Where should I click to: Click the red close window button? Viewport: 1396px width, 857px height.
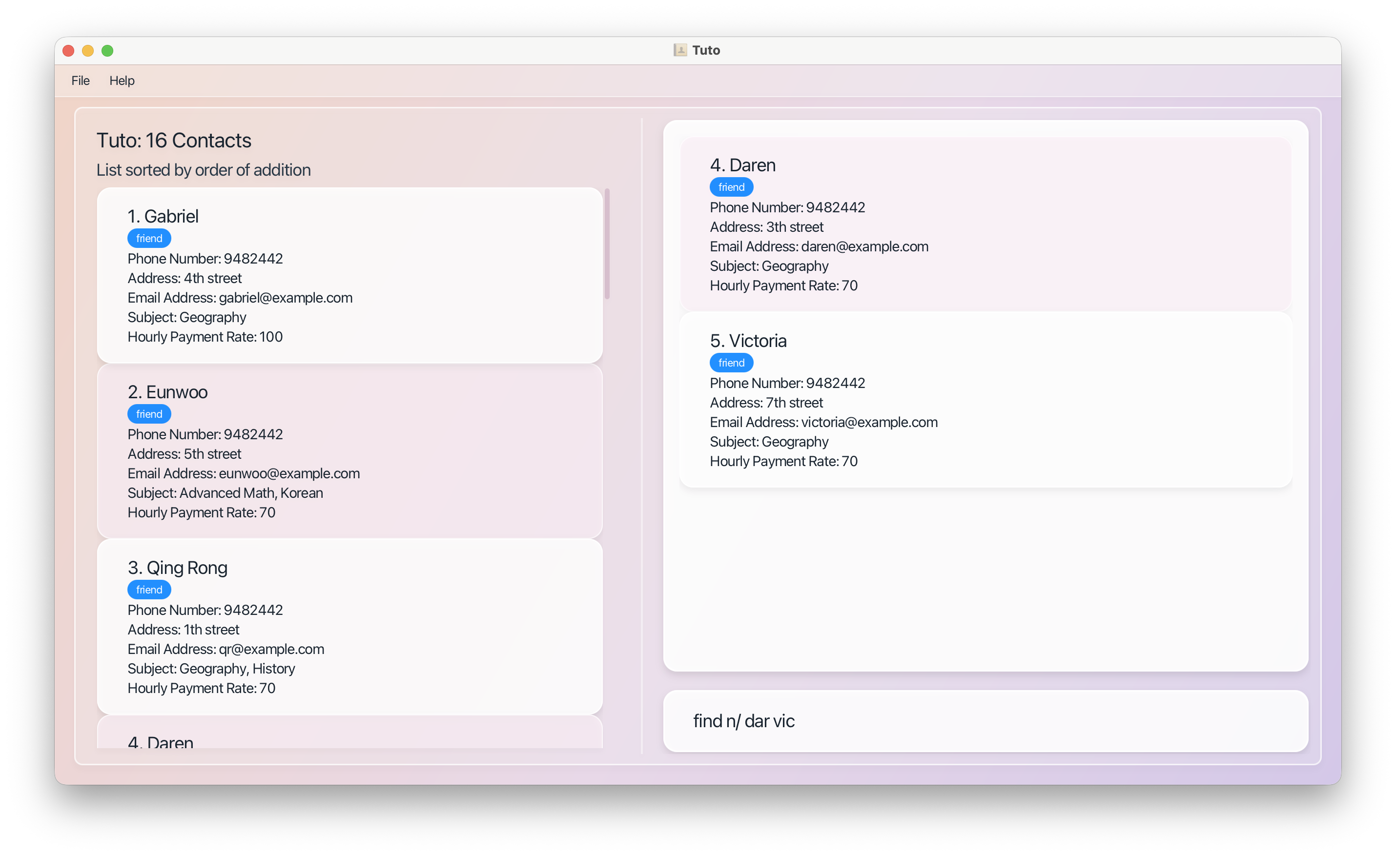(69, 50)
